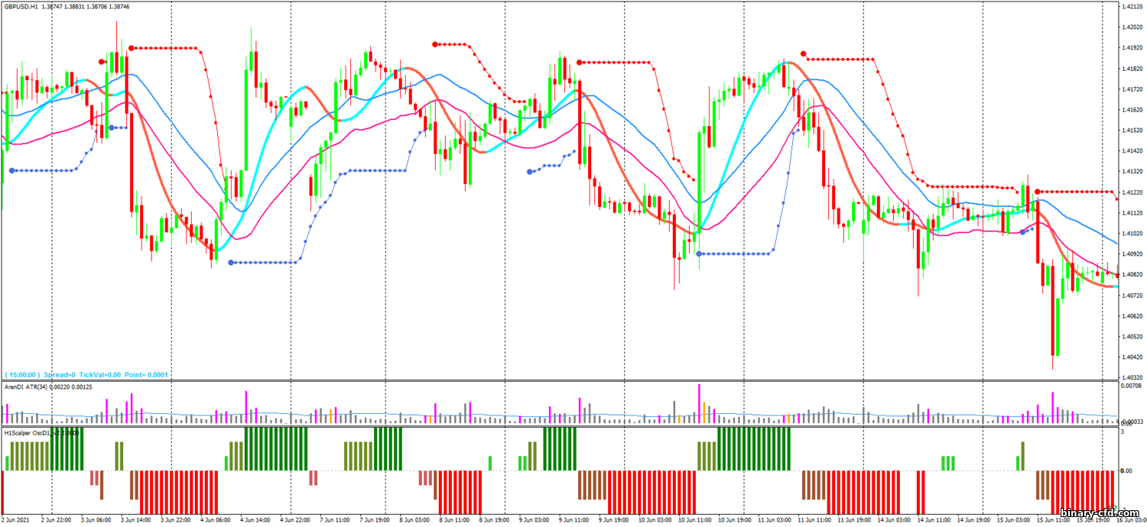This screenshot has height=527, width=1147.
Task: Click time label 14 Jun 03:00
Action: point(893,520)
